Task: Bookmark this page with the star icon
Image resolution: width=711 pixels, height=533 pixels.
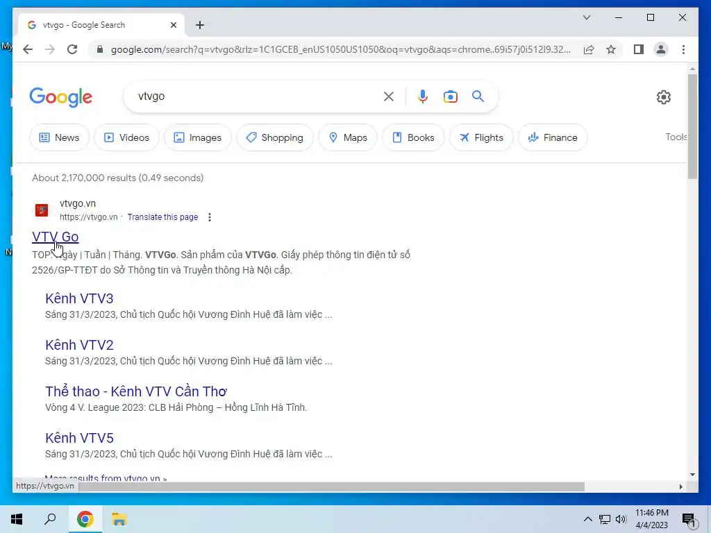Action: click(x=611, y=49)
